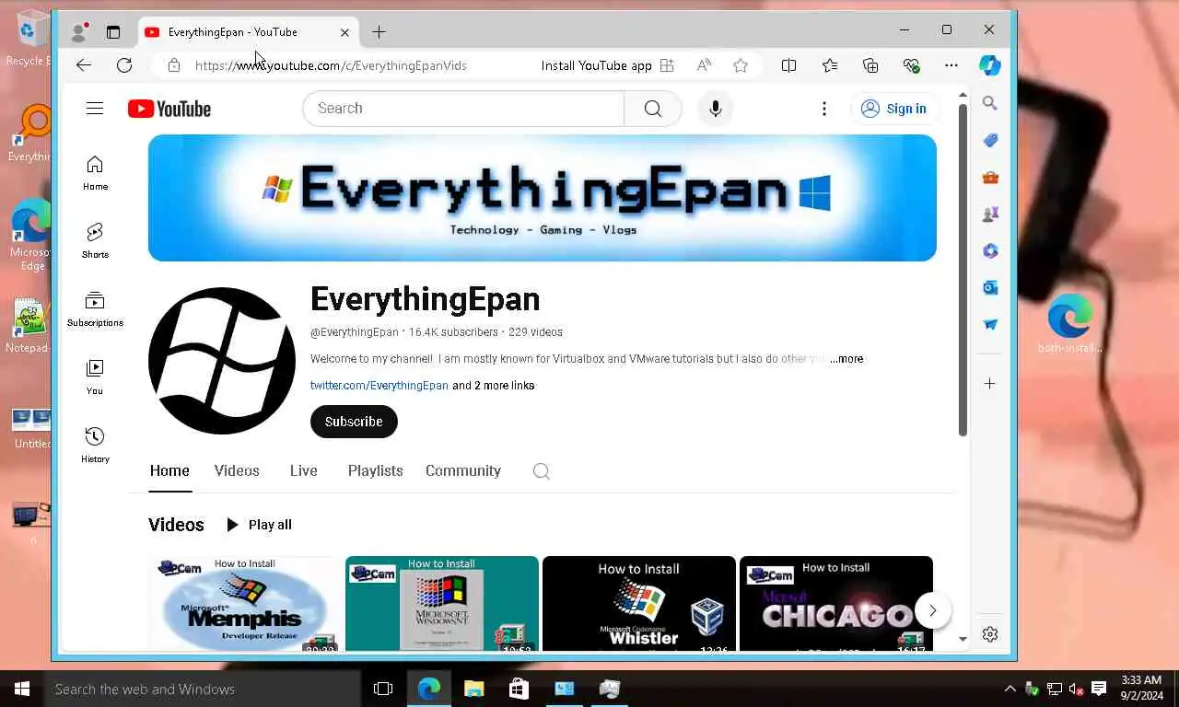This screenshot has height=707, width=1179.
Task: Open the 'and 2 more links' link
Action: (493, 386)
